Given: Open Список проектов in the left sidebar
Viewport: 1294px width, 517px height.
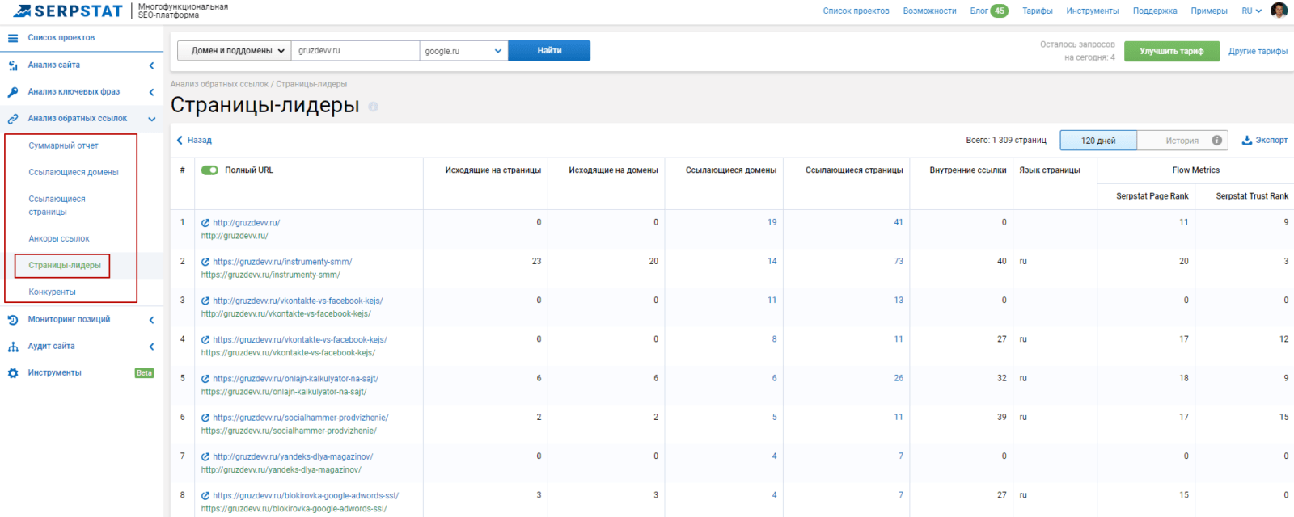Looking at the screenshot, I should [61, 38].
